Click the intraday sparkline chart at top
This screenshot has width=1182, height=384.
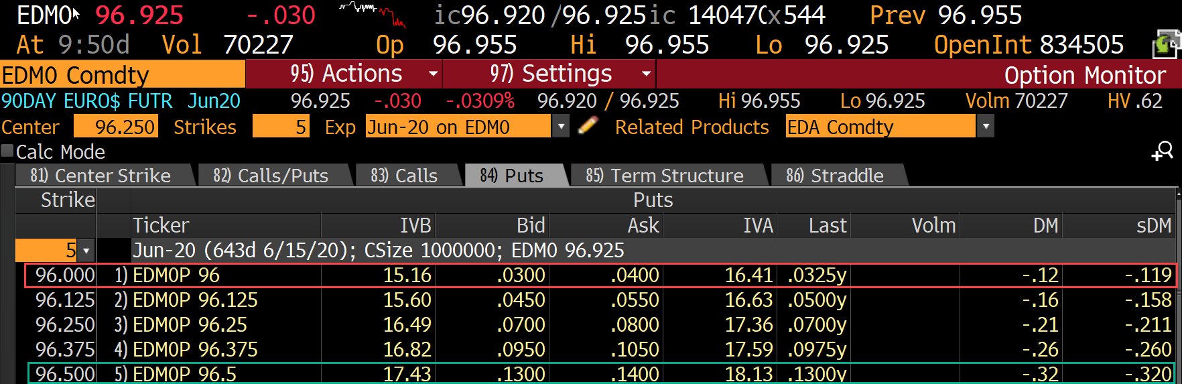pos(373,15)
